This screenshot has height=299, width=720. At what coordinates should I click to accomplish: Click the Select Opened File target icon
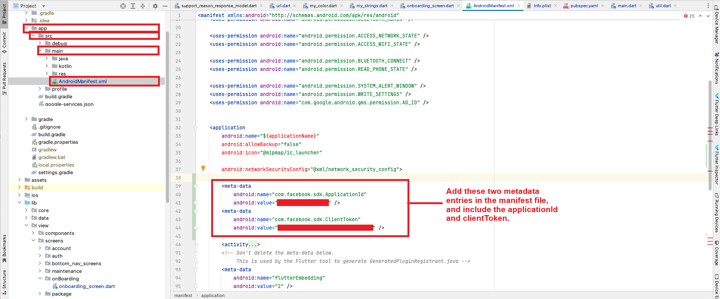(123, 6)
